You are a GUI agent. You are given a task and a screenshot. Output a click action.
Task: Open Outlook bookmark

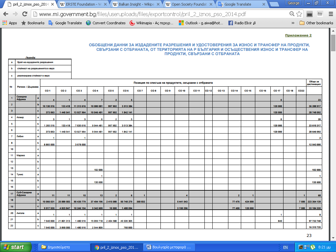pos(201,23)
